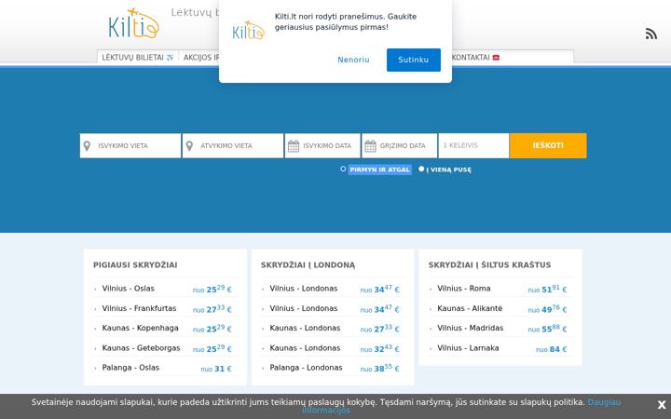Image resolution: width=671 pixels, height=419 pixels.
Task: Click Skrydžiai į šiltus kraštus heading
Action: [489, 265]
